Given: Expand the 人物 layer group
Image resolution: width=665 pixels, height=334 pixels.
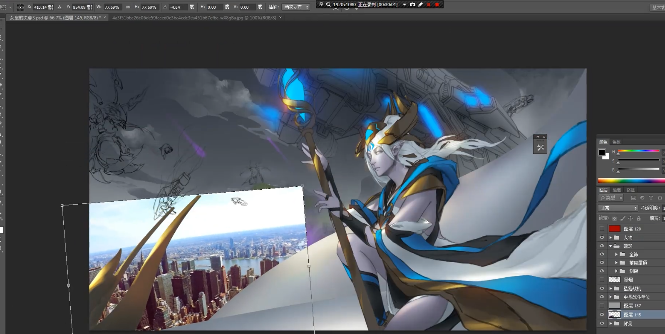Looking at the screenshot, I should coord(610,238).
